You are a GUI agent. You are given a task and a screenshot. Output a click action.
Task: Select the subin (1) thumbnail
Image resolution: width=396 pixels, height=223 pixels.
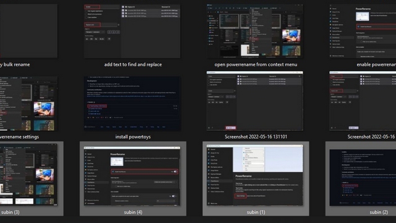pyautogui.click(x=255, y=175)
